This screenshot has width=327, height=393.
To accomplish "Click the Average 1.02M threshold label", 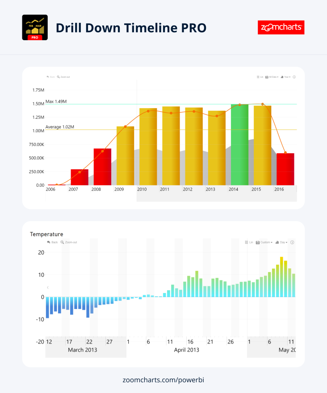I will (x=60, y=127).
